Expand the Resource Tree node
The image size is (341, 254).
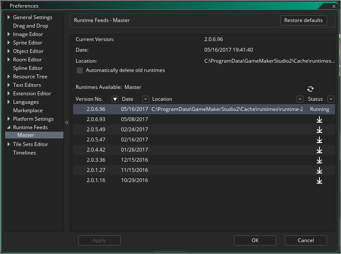click(9, 76)
